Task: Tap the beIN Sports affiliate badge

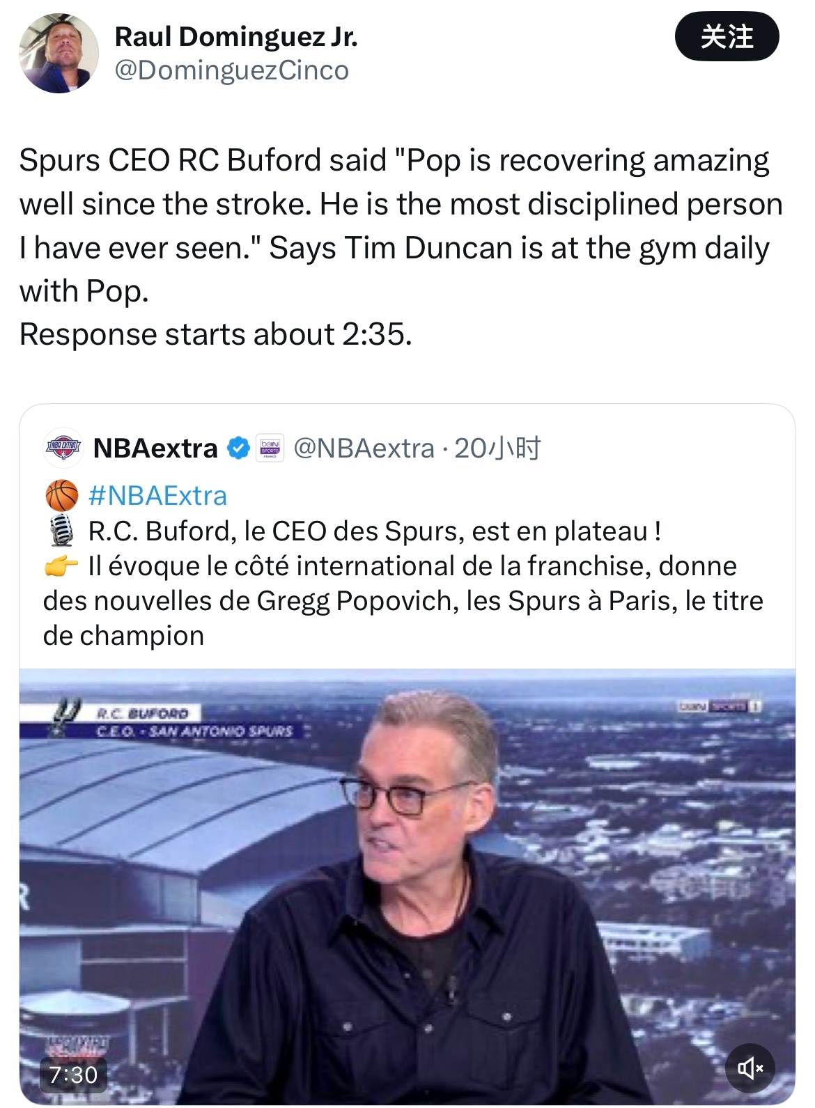Action: (270, 448)
